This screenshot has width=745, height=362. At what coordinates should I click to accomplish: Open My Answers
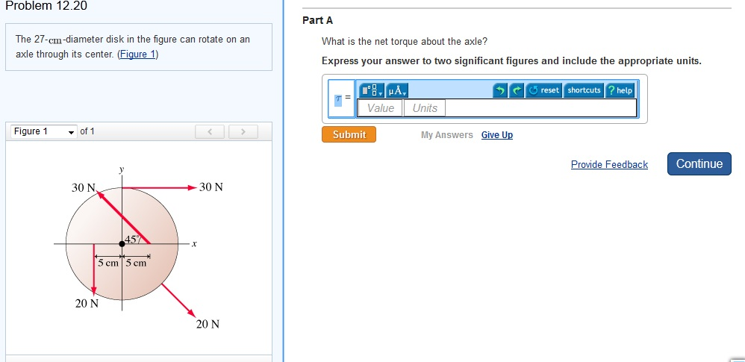tap(446, 135)
